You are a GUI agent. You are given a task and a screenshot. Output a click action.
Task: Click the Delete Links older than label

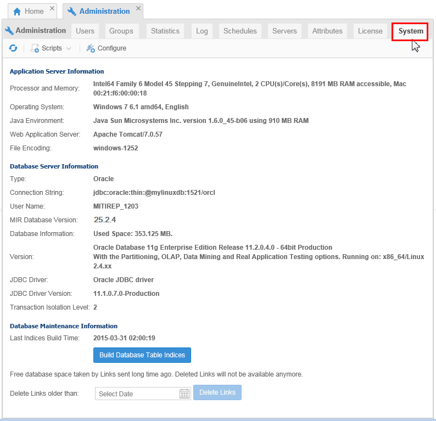click(x=44, y=394)
